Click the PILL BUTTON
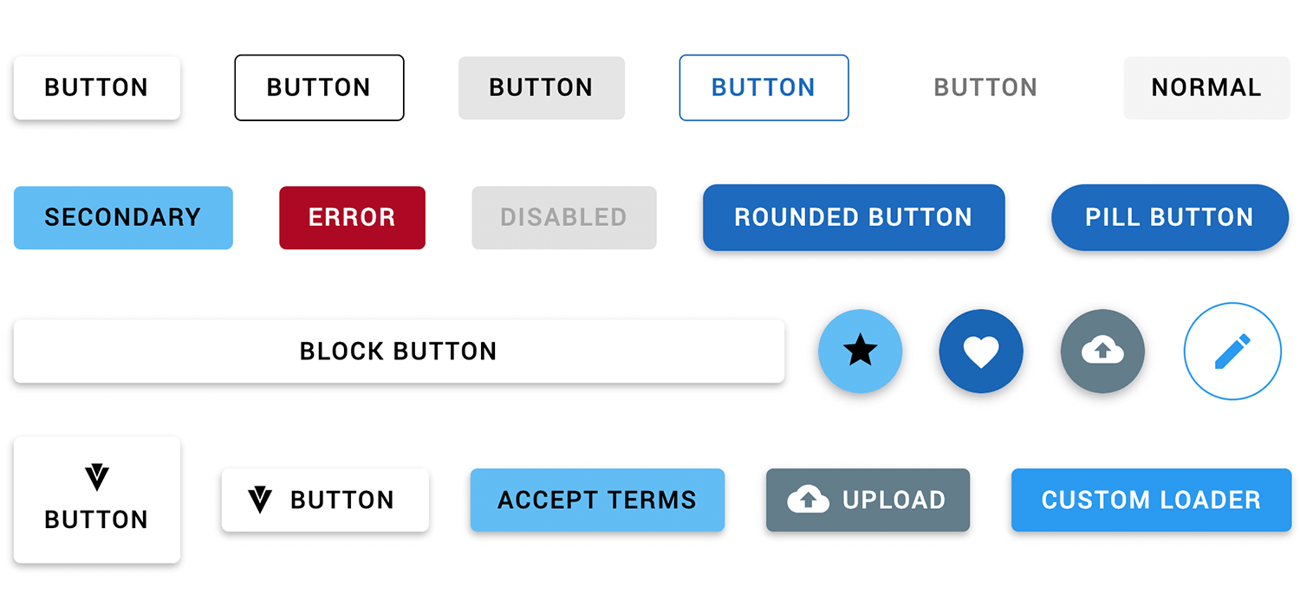1300x606 pixels. [x=1170, y=217]
